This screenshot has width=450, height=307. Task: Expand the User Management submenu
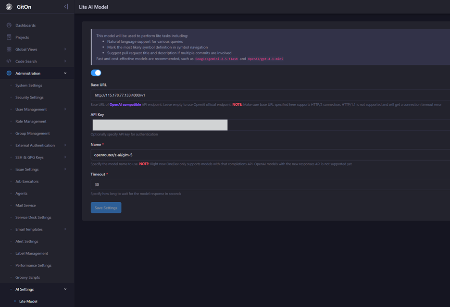coord(65,109)
